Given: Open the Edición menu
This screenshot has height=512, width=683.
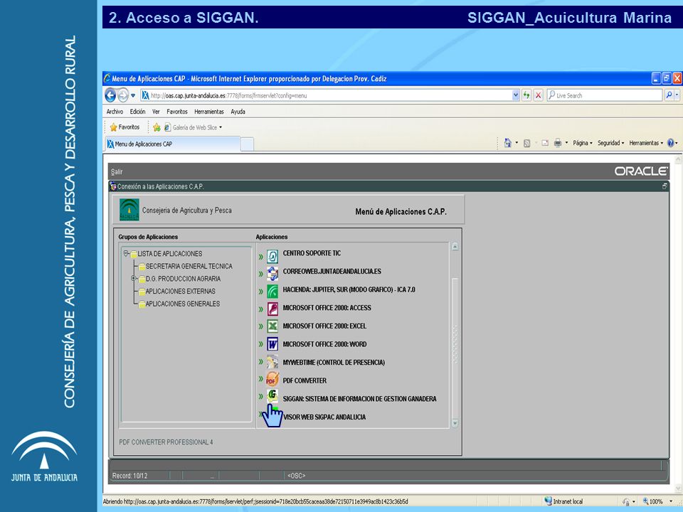Looking at the screenshot, I should click(137, 112).
